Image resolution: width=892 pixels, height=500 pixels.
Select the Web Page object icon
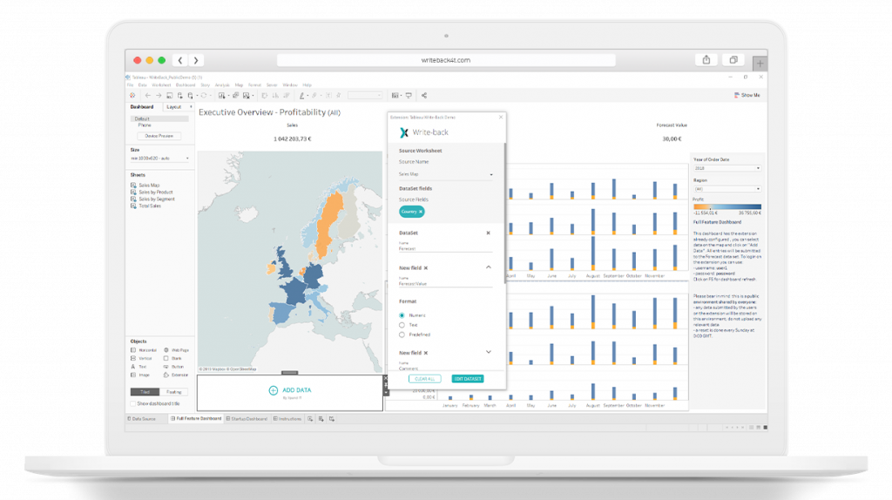click(x=166, y=349)
